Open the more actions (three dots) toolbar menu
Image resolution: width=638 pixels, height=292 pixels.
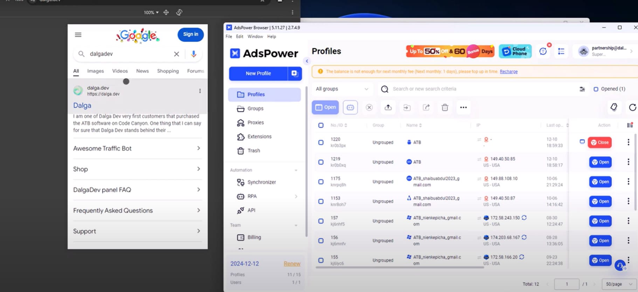click(463, 107)
